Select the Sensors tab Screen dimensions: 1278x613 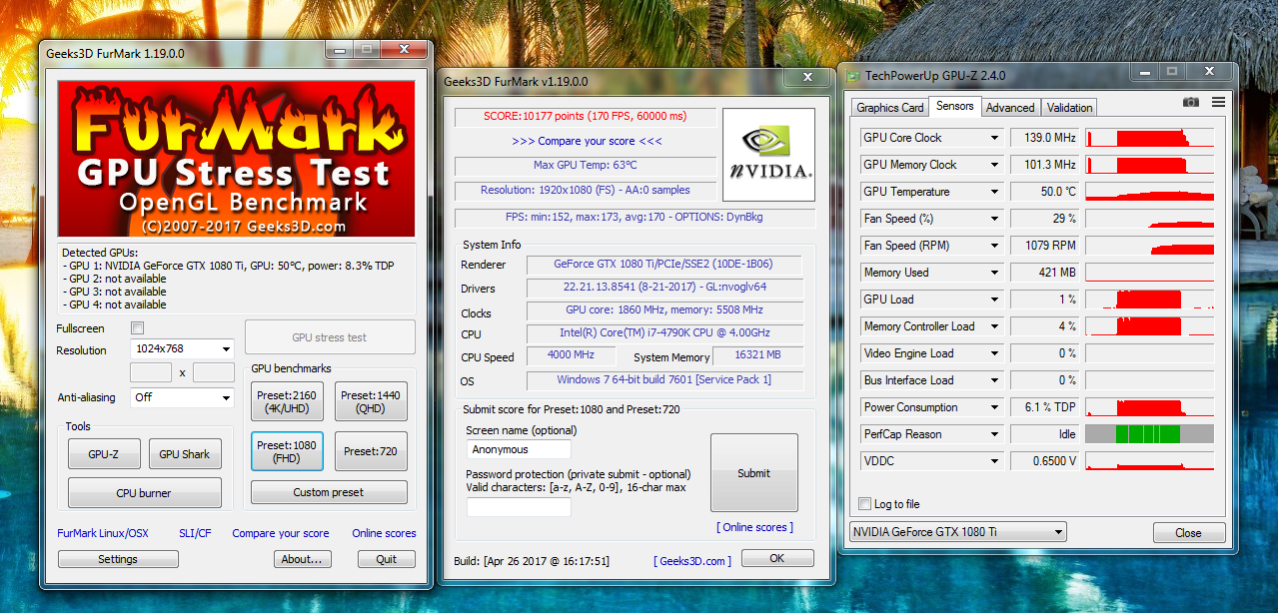point(954,106)
